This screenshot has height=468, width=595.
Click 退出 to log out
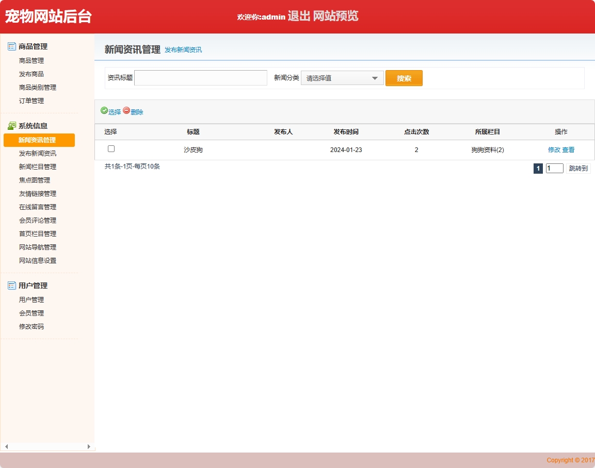(299, 17)
